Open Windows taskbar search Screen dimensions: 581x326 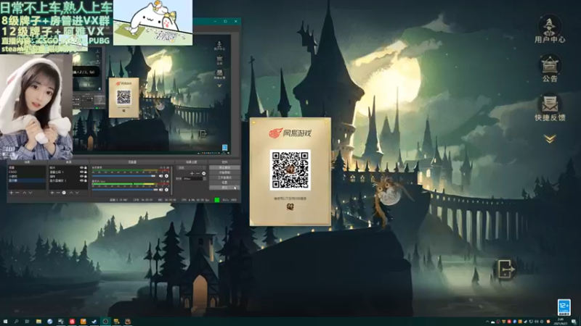[x=16, y=322]
